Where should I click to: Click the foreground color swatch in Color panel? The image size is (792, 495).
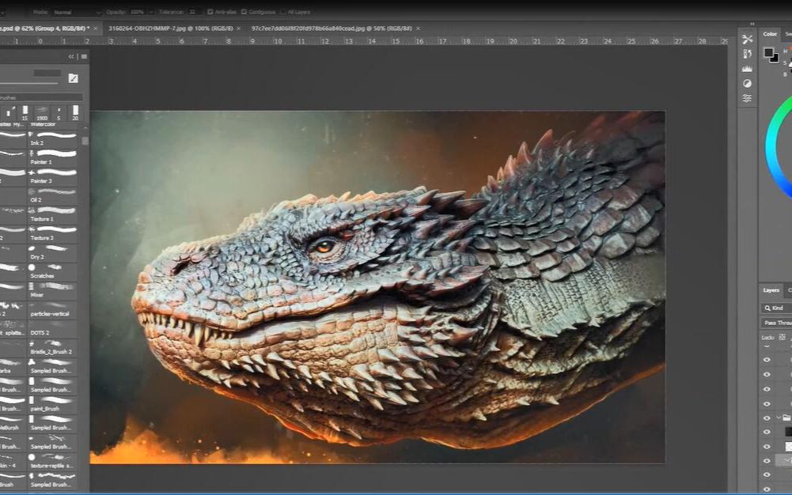[768, 53]
